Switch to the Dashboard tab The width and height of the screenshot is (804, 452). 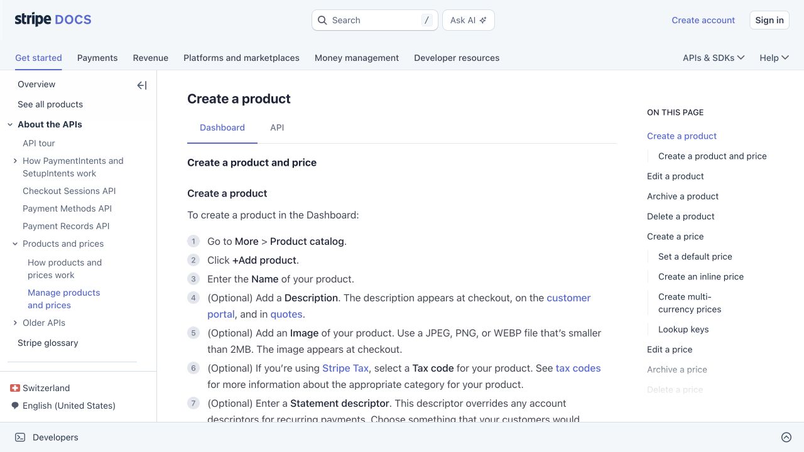click(x=222, y=127)
